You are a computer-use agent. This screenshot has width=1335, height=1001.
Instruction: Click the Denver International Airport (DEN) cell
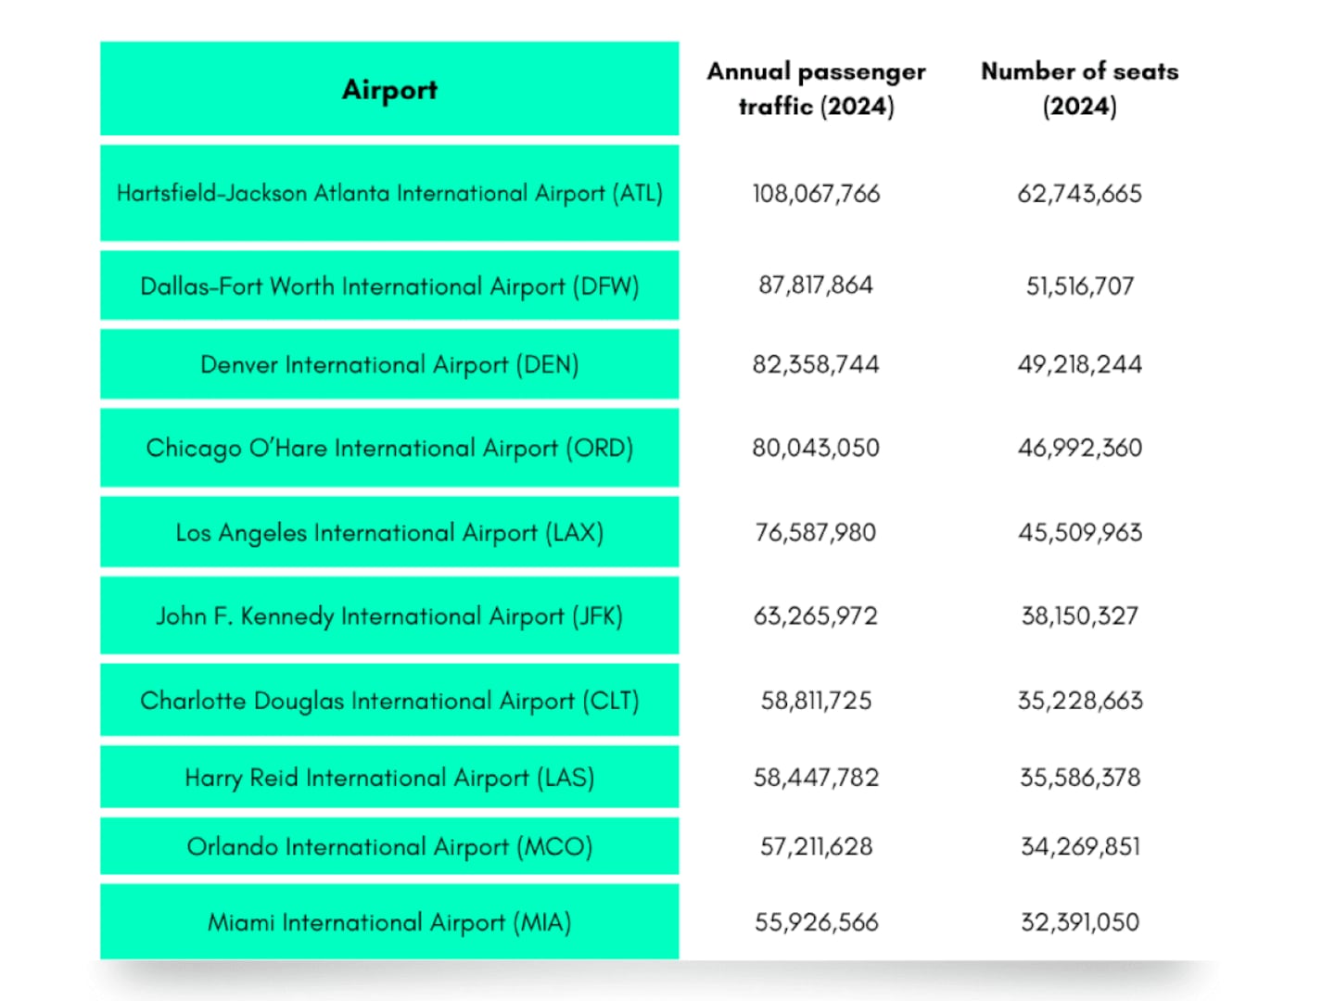389,364
